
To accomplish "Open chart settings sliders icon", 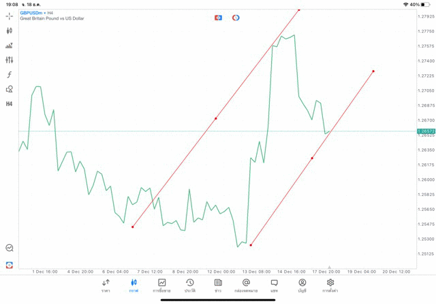I will (9, 60).
